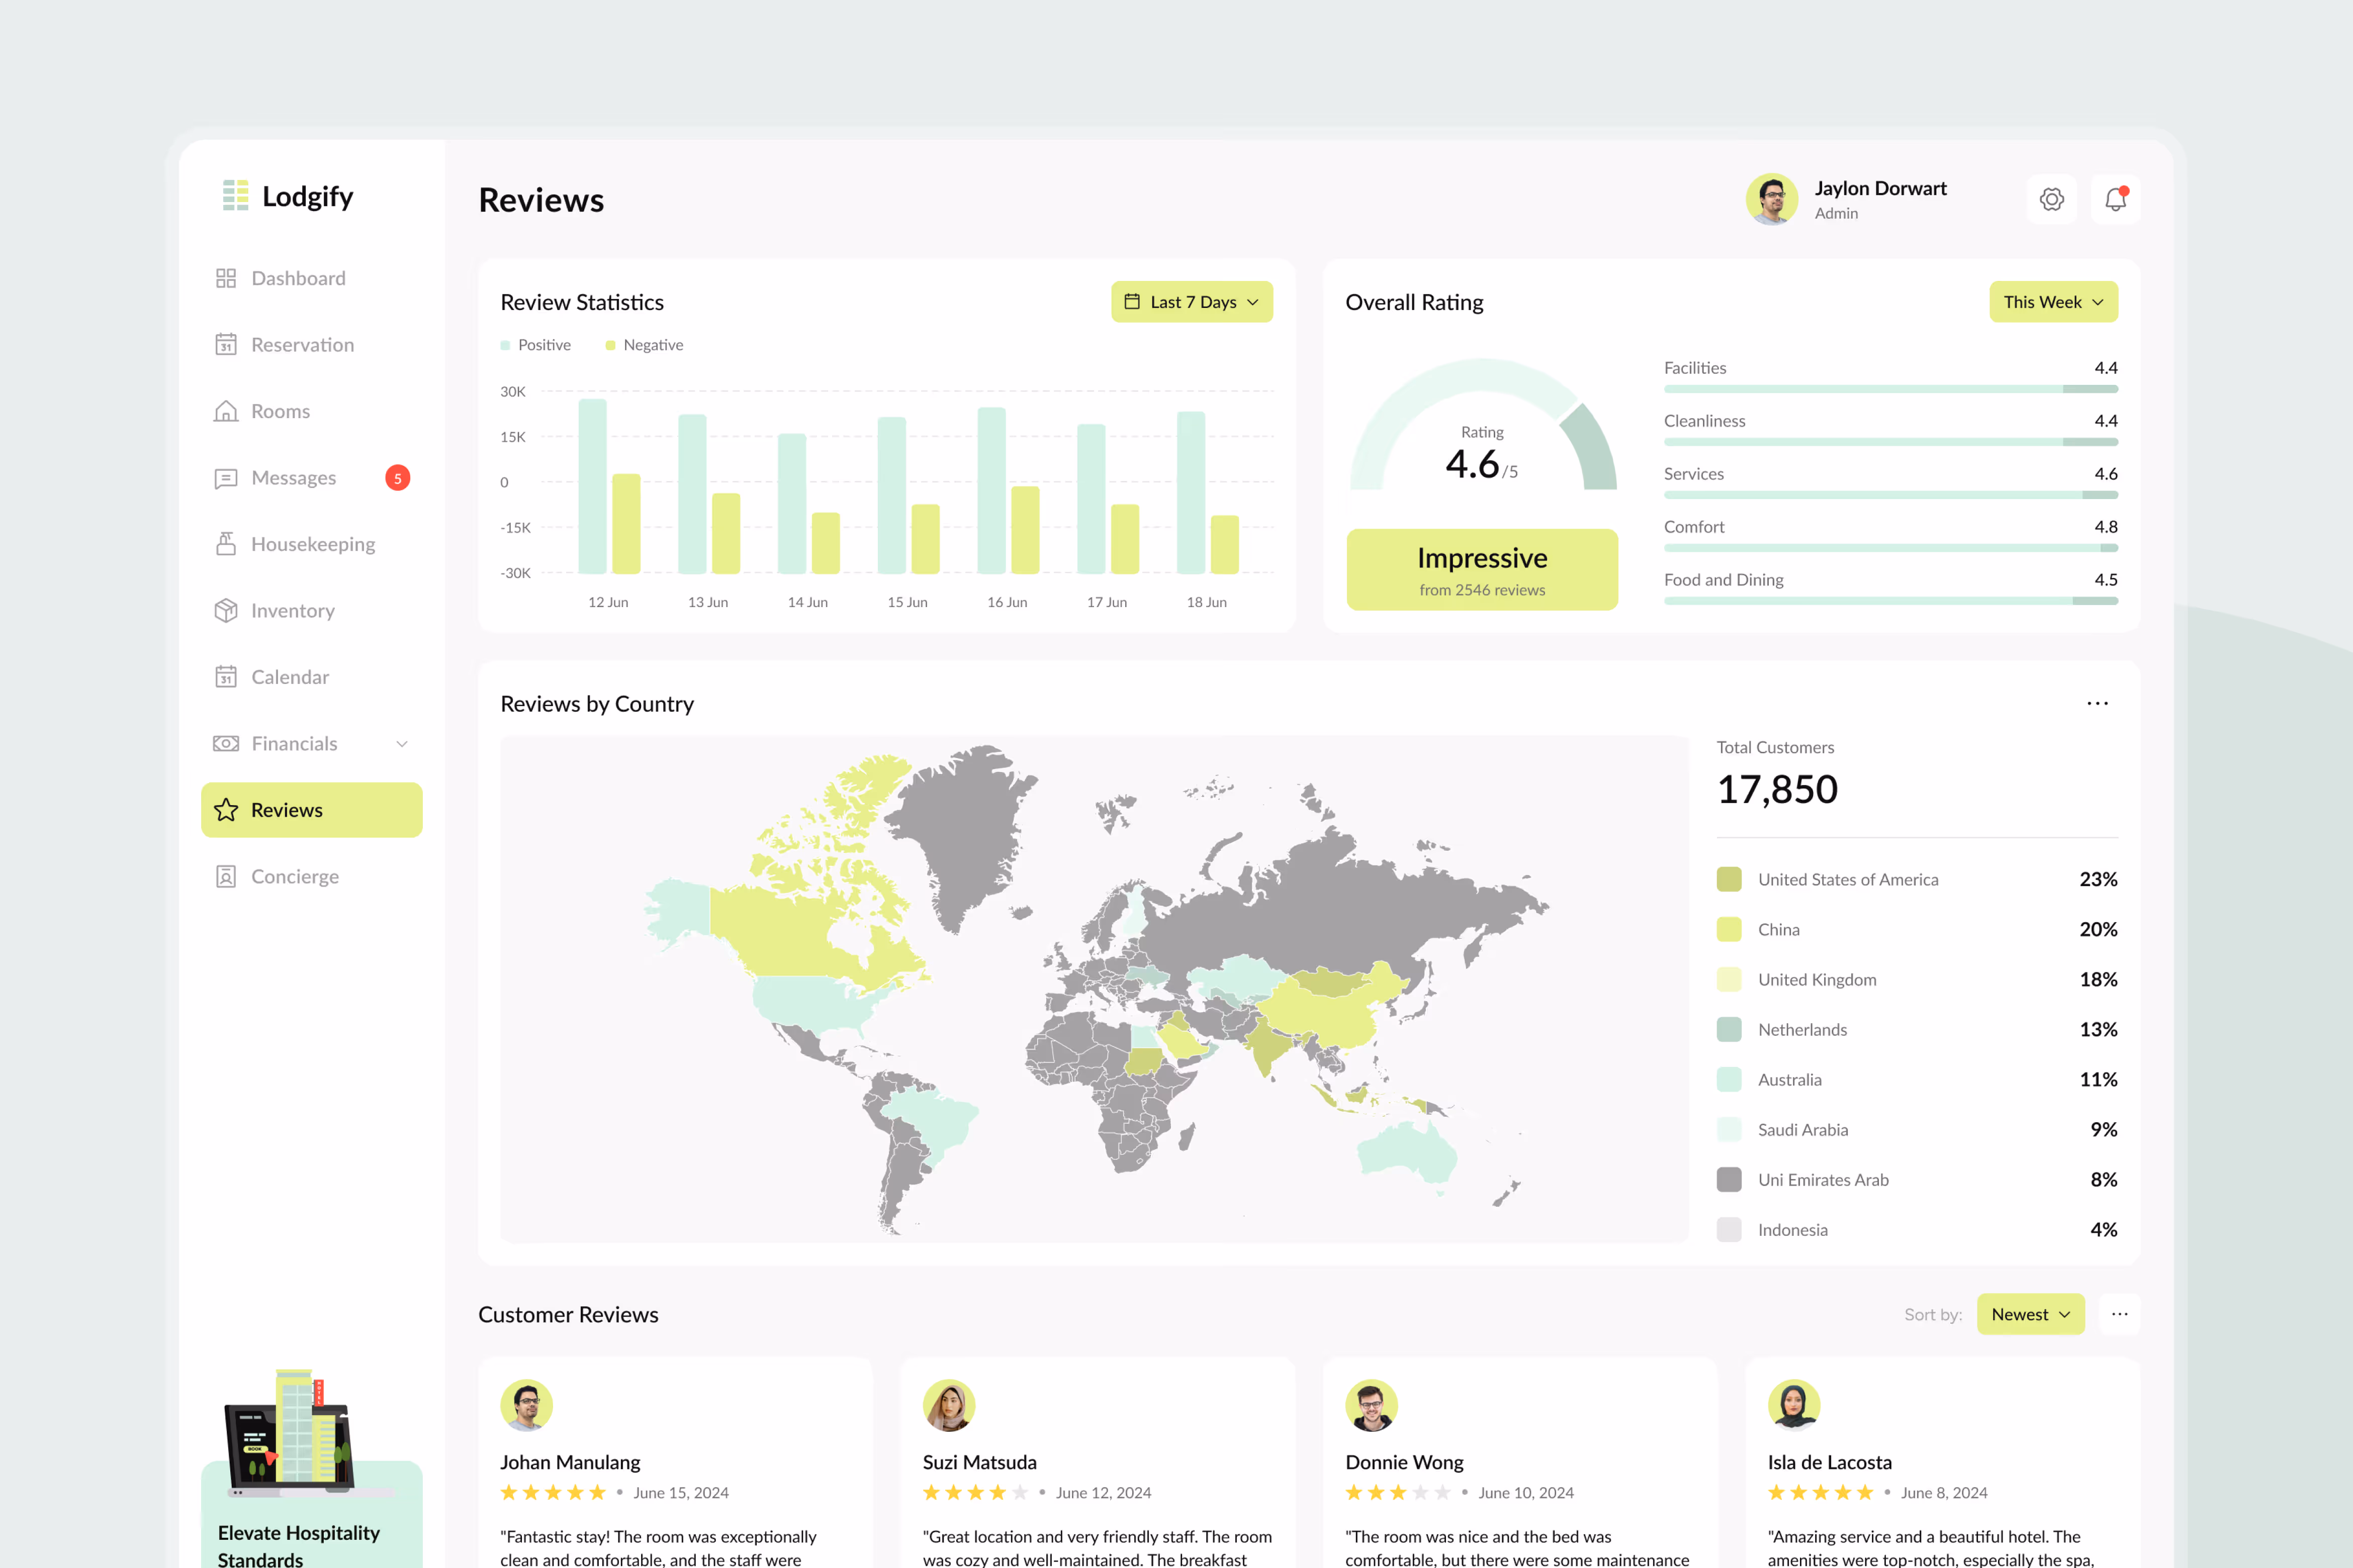The height and width of the screenshot is (1568, 2353).
Task: Open the settings gear icon
Action: pyautogui.click(x=2051, y=199)
